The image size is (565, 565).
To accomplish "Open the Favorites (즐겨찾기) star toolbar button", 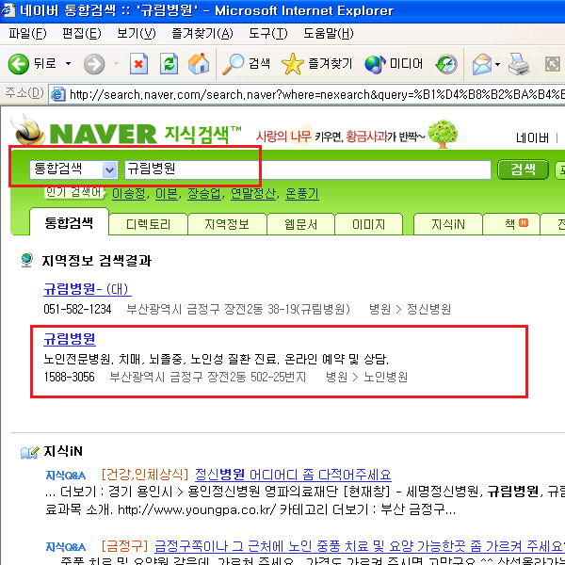I will coord(316,64).
